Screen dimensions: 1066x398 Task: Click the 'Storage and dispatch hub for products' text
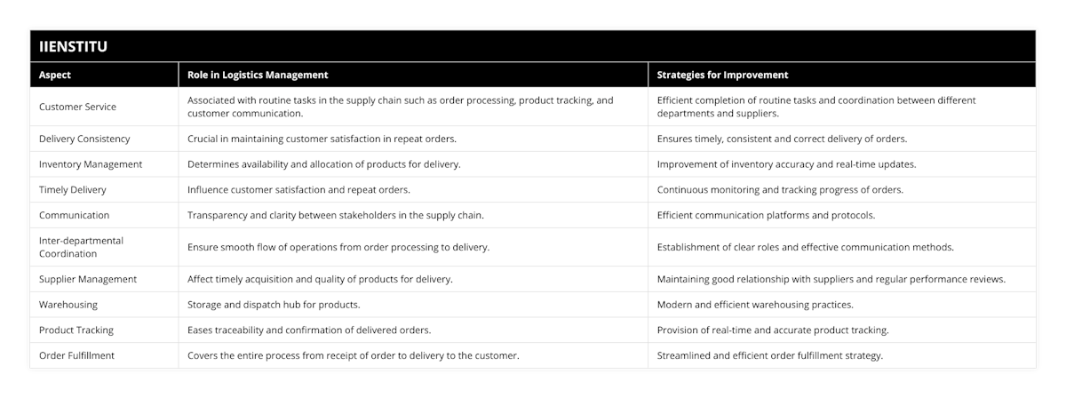click(x=274, y=304)
